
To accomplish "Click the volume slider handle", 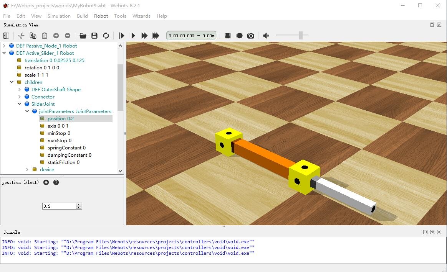I will (300, 35).
